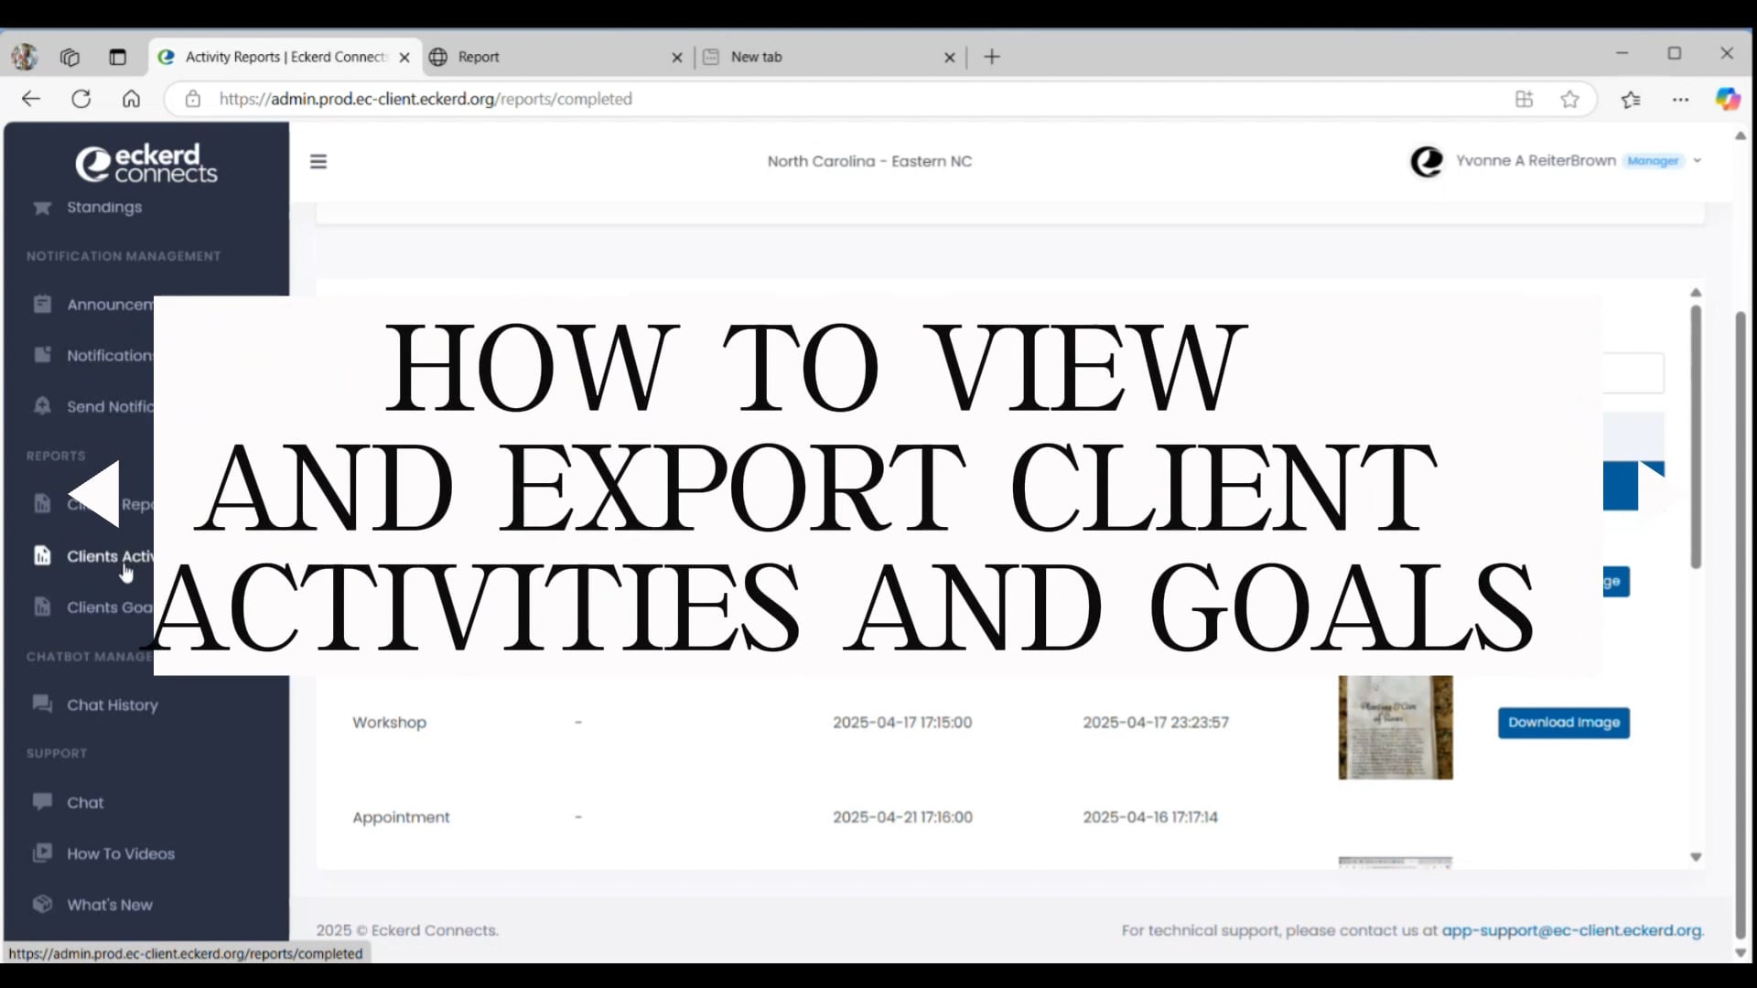Click the Copilot icon in the browser toolbar

pos(1728,99)
